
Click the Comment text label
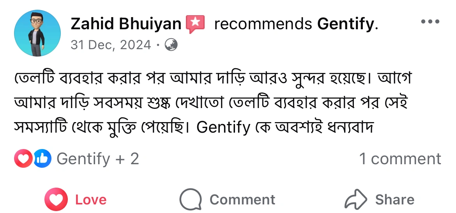click(x=242, y=200)
